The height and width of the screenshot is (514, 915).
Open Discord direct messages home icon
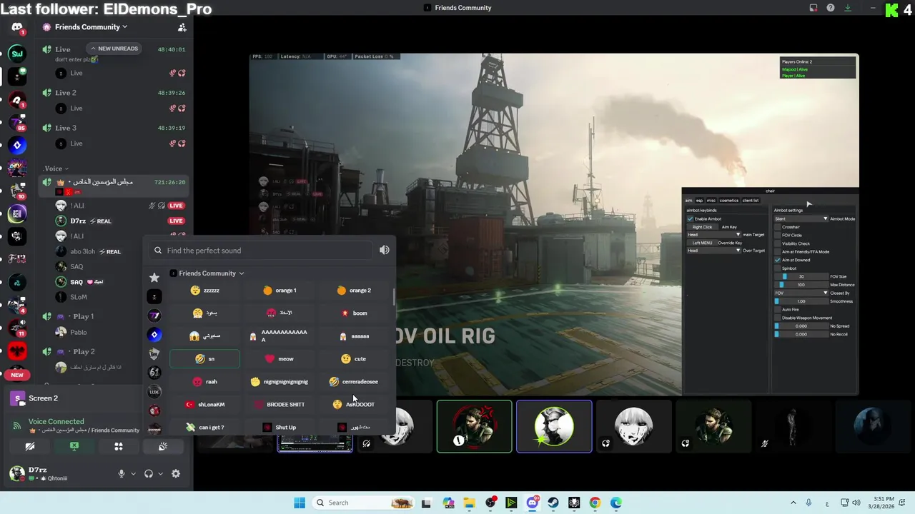[x=17, y=27]
